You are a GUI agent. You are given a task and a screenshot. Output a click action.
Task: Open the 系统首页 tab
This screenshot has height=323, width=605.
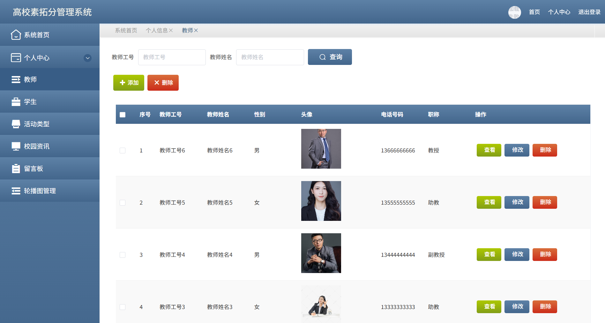coord(126,30)
